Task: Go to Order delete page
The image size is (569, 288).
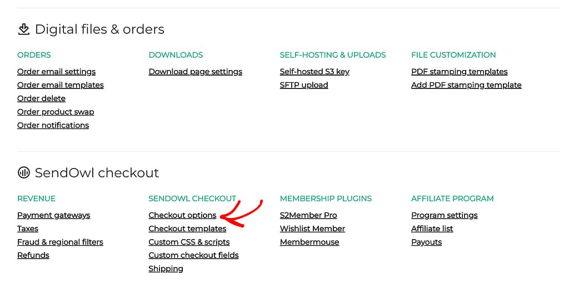Action: [x=41, y=98]
